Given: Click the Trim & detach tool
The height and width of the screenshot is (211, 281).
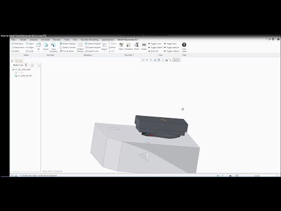Looking at the screenshot, I should tap(67, 51).
